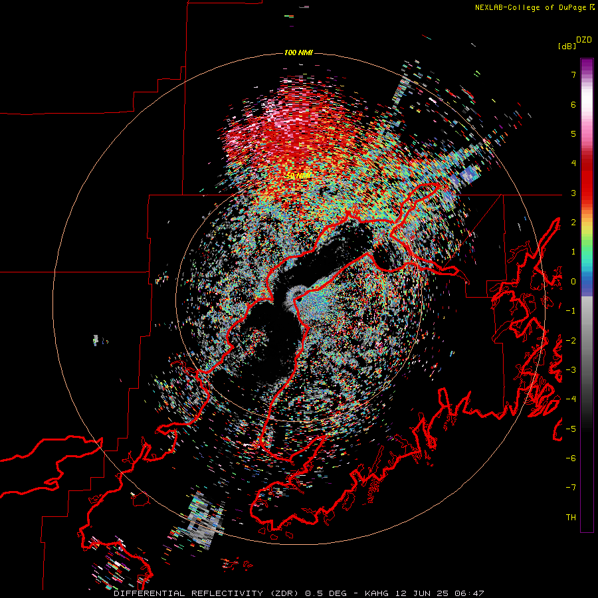Click the 1 value on color scale
This screenshot has height=598, width=598.
click(573, 252)
